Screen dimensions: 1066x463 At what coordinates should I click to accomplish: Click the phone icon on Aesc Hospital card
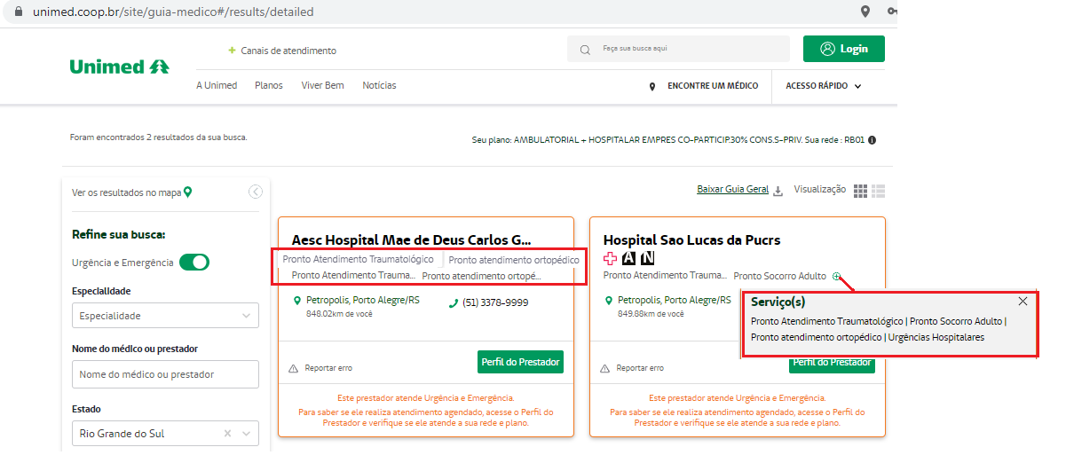point(454,302)
